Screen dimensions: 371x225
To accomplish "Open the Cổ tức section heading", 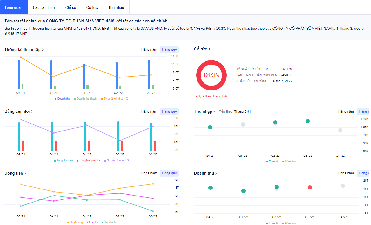I will click(202, 49).
